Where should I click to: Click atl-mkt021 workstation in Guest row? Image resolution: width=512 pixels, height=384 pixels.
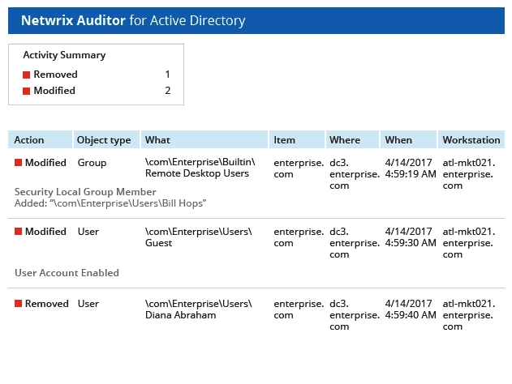pyautogui.click(x=469, y=243)
